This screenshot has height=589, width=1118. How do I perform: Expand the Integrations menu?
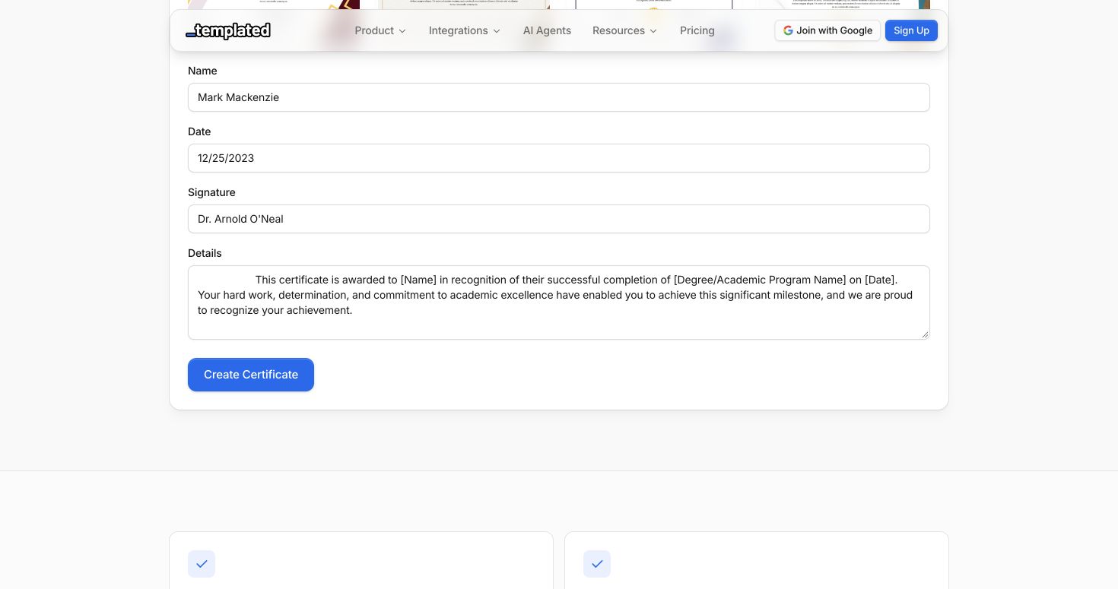coord(465,30)
